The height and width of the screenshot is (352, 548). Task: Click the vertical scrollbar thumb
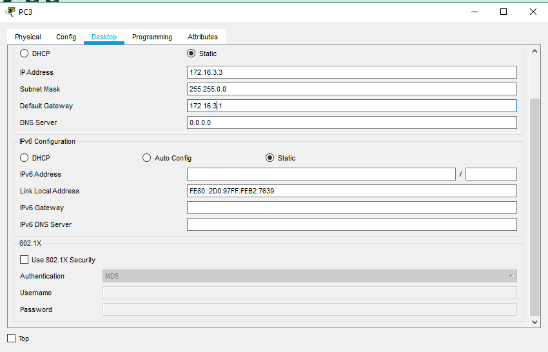coord(534,208)
